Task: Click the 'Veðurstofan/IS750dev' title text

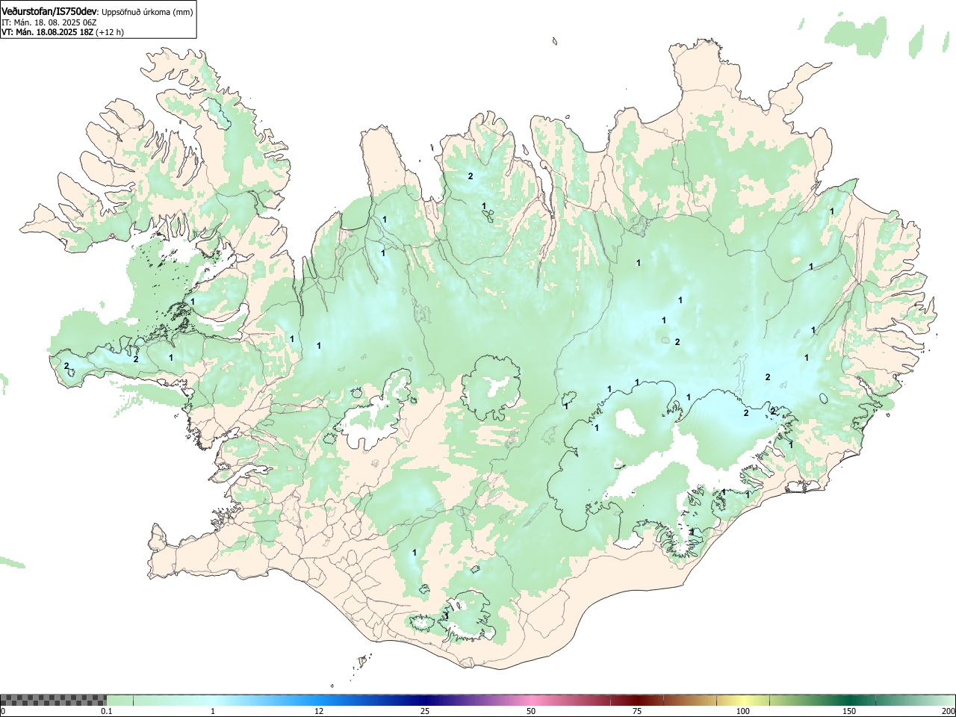Action: (x=49, y=11)
